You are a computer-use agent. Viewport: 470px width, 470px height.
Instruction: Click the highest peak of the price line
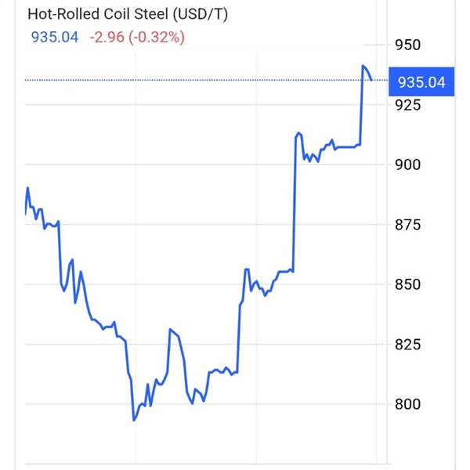click(363, 66)
